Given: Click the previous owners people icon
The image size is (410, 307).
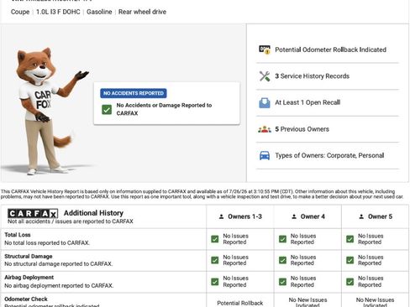Looking at the screenshot, I should pyautogui.click(x=265, y=129).
